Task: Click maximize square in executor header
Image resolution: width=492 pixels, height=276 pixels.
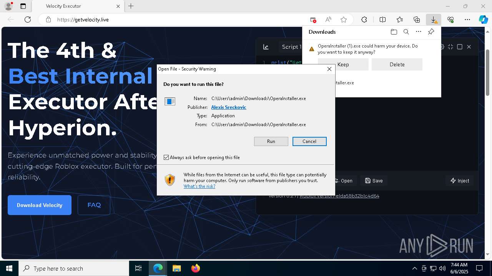Action: 460,47
